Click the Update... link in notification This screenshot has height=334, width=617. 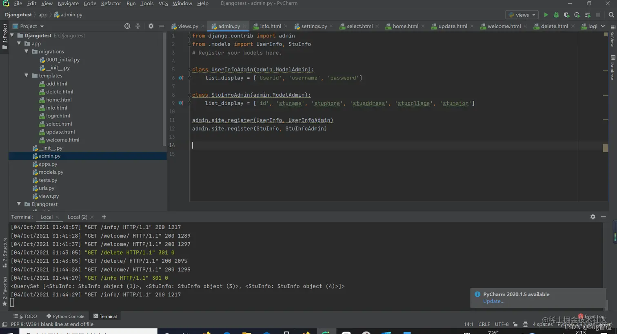pyautogui.click(x=494, y=301)
